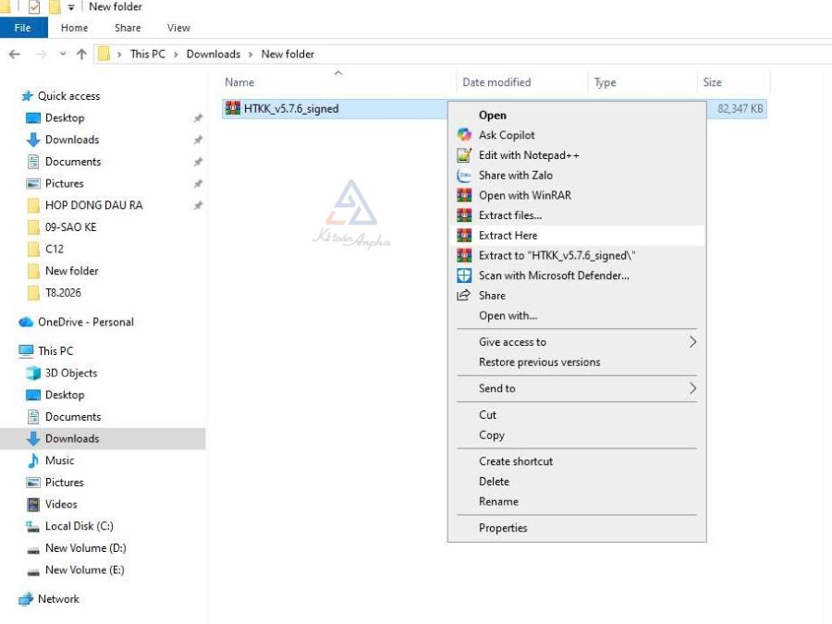
Task: Click the Share with Zalo icon
Action: [x=464, y=175]
